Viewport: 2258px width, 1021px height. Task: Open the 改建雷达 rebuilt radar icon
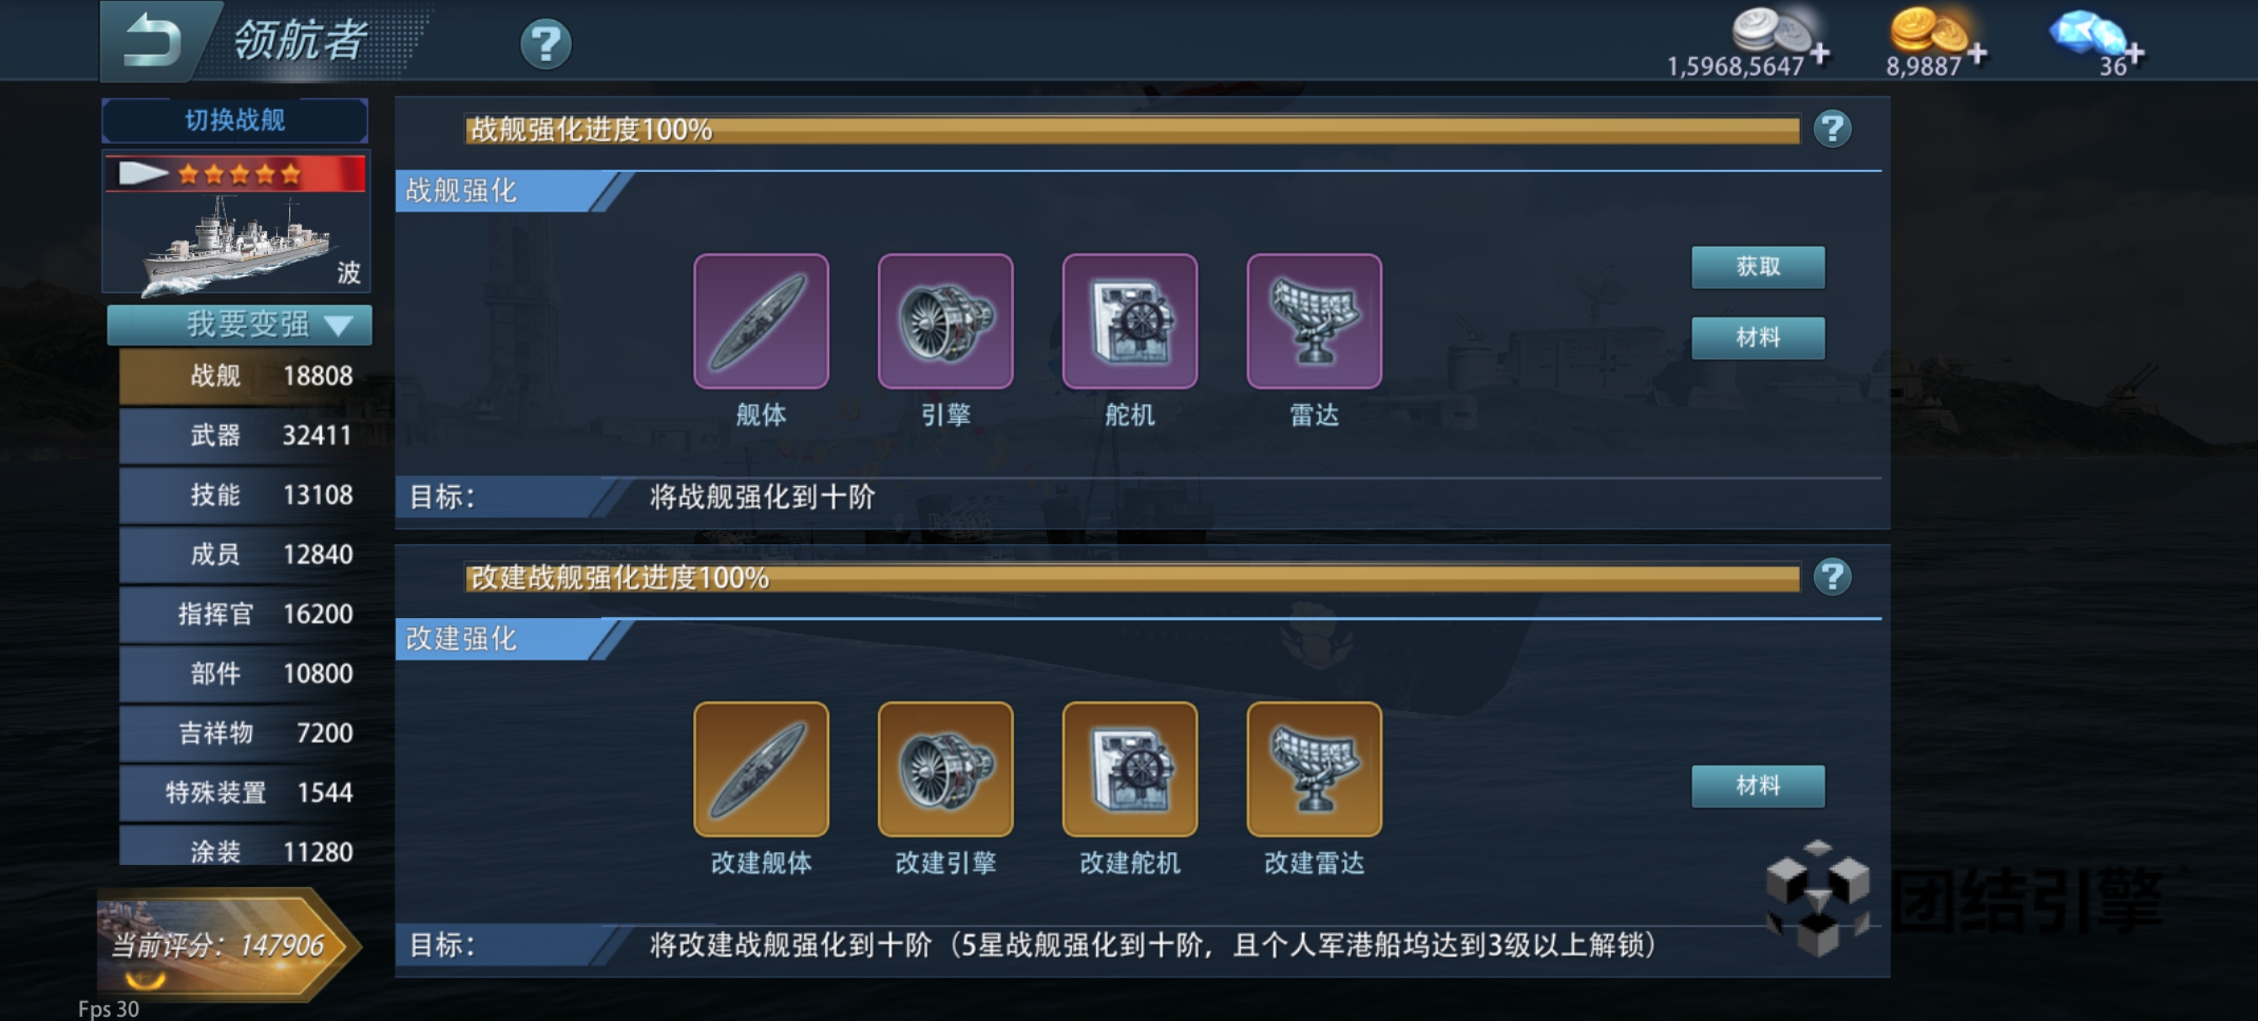(1314, 768)
